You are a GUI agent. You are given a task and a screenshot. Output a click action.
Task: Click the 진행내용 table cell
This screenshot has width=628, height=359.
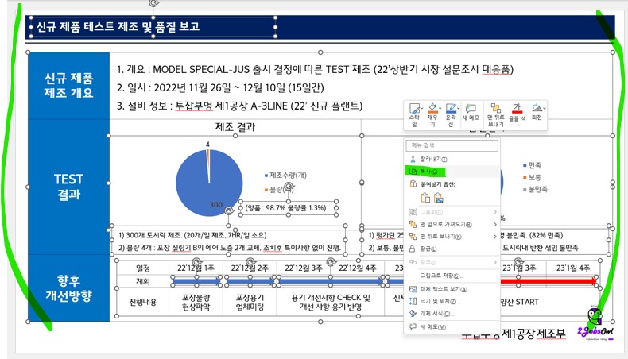tap(143, 302)
